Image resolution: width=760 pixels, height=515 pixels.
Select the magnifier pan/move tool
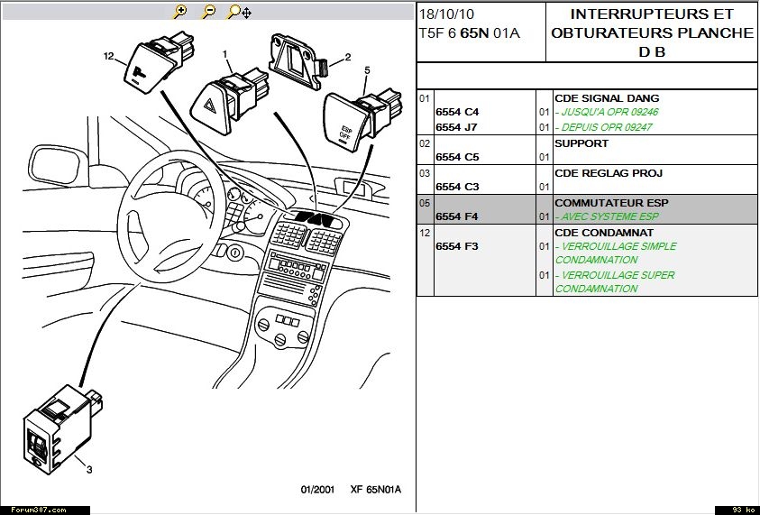pyautogui.click(x=239, y=12)
